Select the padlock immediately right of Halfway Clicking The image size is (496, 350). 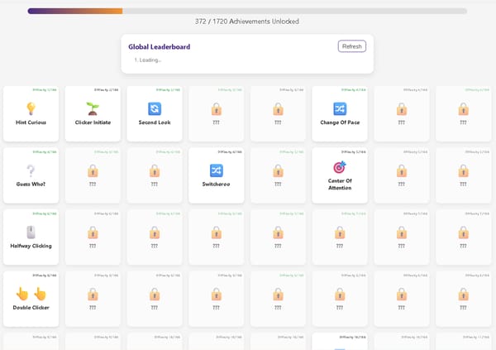93,233
